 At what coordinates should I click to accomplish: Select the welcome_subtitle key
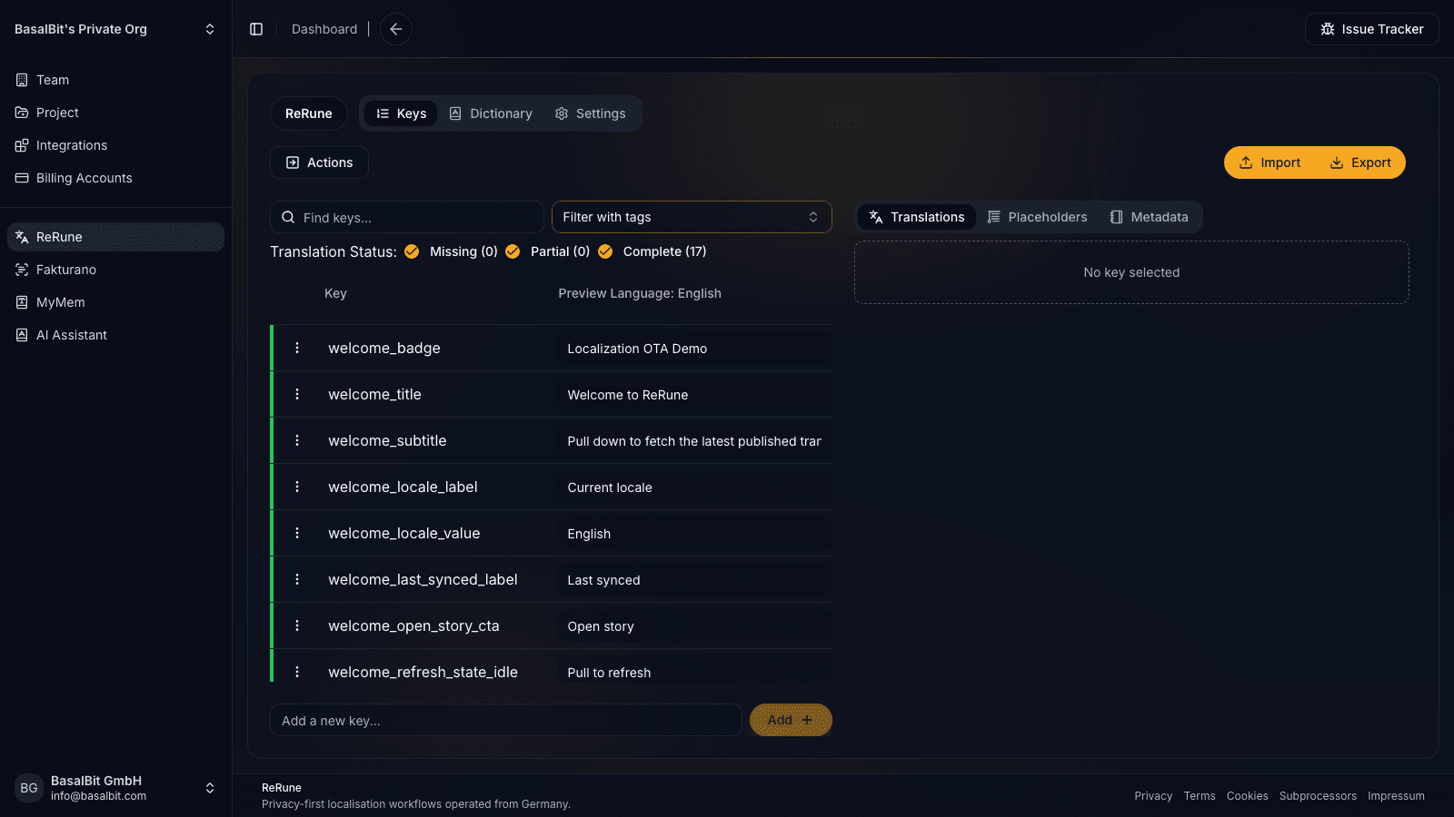(x=387, y=440)
